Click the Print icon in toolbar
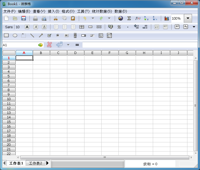Viewport: 200px width, 170px height. (35, 19)
